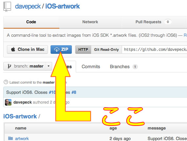This screenshot has height=141, width=187.
Task: Open the branch: master selector
Action: pos(28,66)
